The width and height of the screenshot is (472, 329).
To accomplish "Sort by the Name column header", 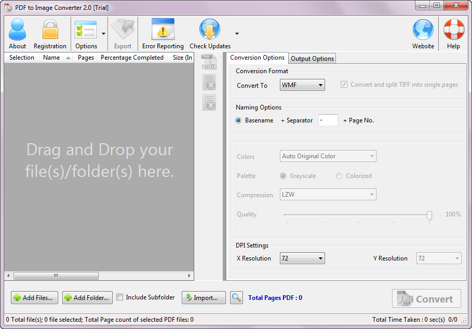I will 56,58.
